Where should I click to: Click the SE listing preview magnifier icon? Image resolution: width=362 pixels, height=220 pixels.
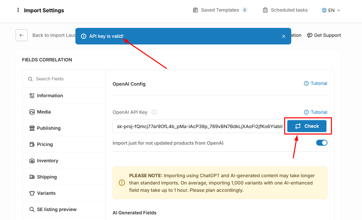tap(32, 209)
